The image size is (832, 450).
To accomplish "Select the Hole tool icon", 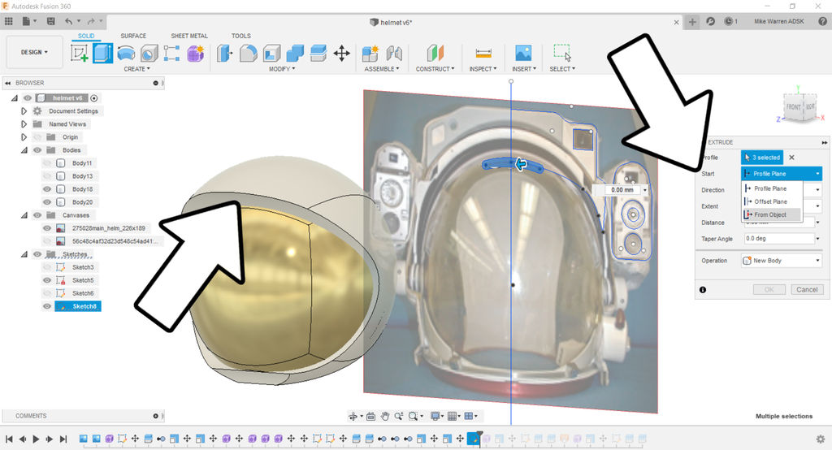I will (149, 53).
